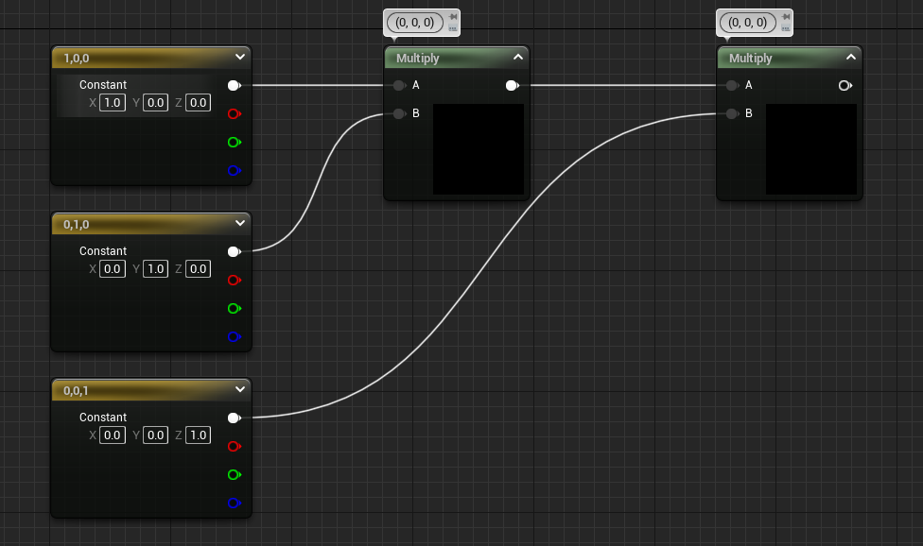Collapse the right Multiply node using its chevron
This screenshot has height=546, width=923.
pos(850,58)
